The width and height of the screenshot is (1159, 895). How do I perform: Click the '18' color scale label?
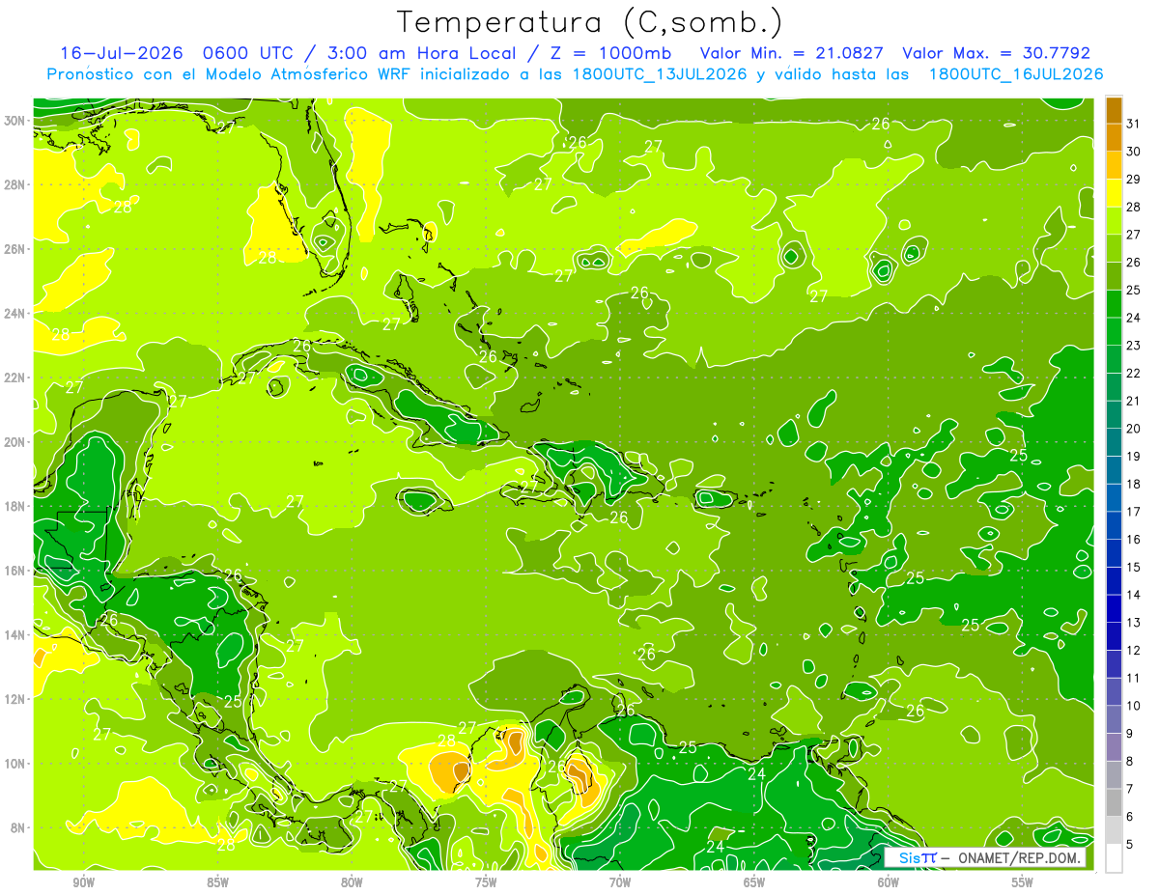[1134, 484]
